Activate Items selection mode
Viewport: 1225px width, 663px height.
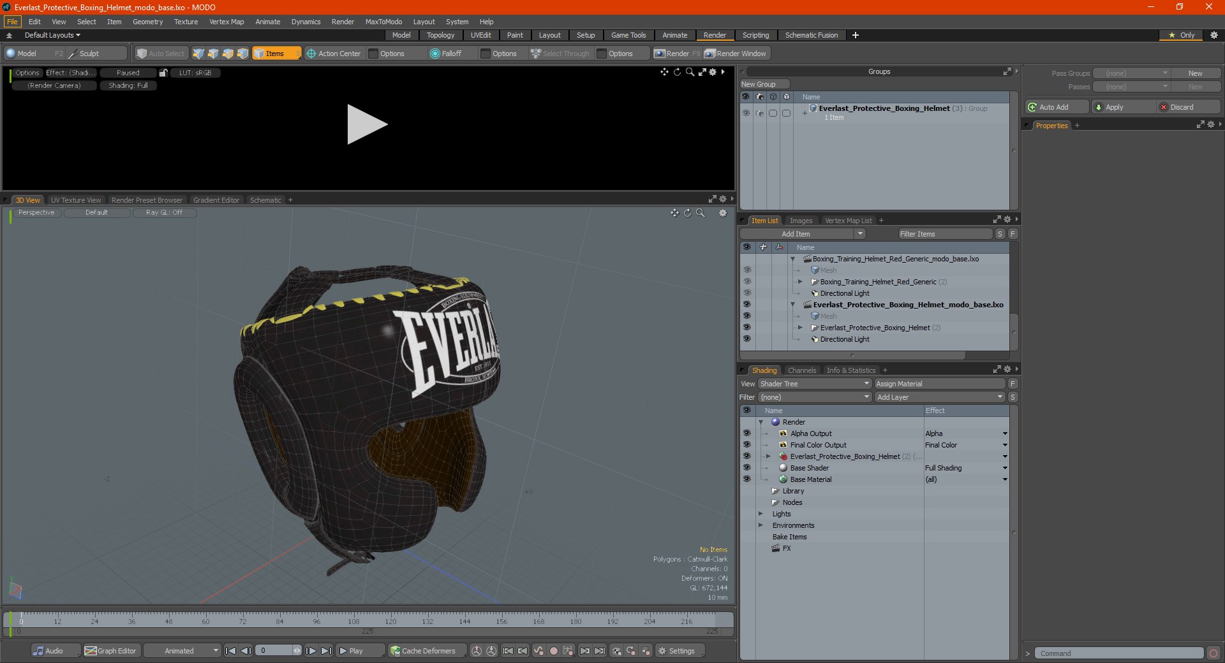tap(276, 54)
